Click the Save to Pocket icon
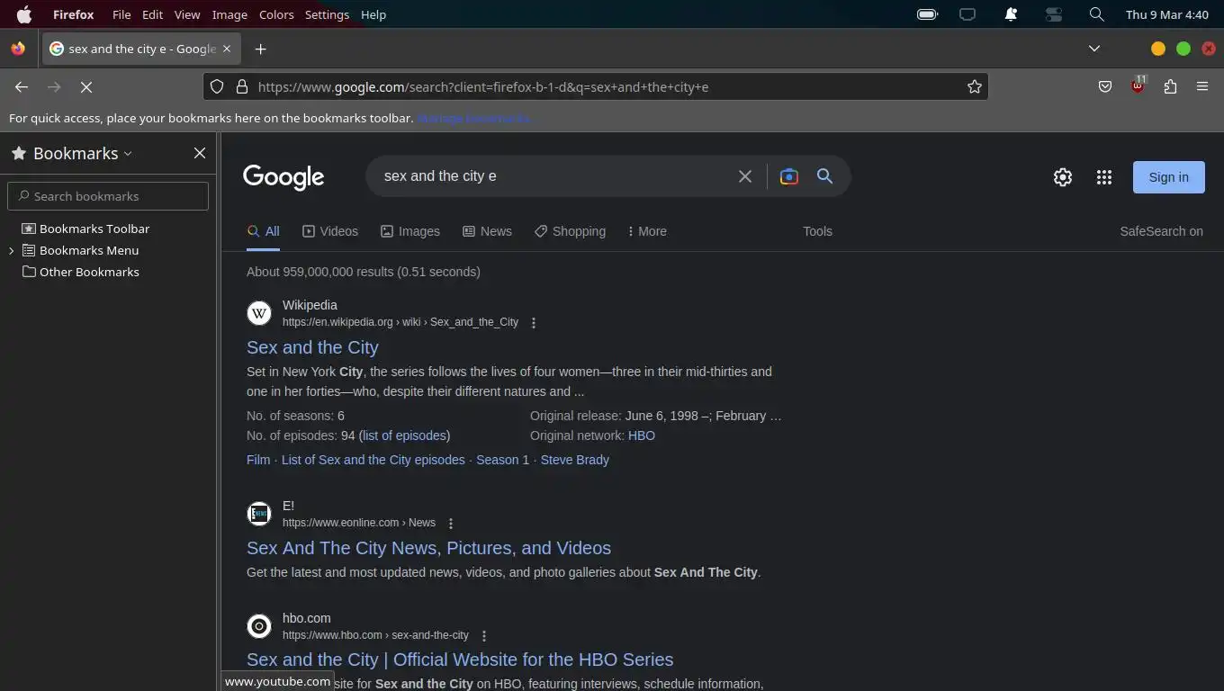This screenshot has width=1224, height=691. [x=1105, y=87]
